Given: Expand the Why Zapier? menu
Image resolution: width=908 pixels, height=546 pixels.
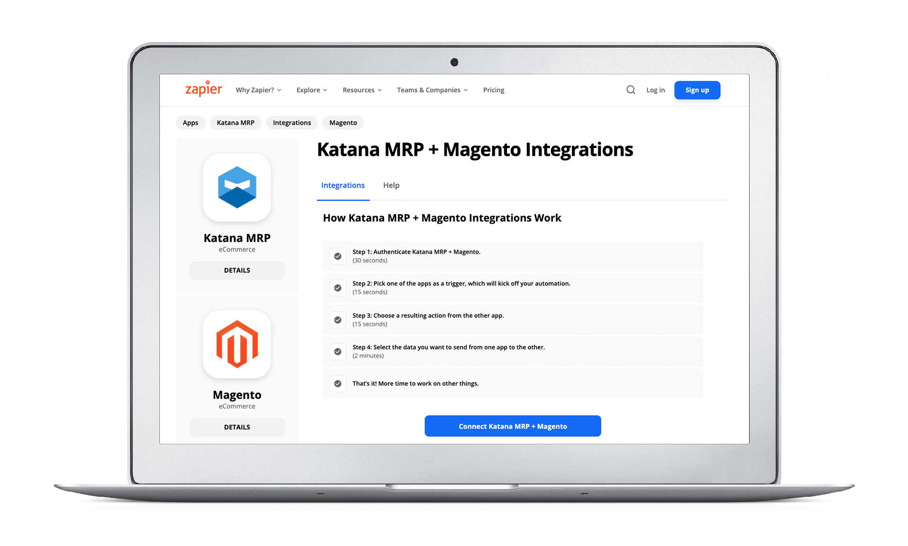Looking at the screenshot, I should coord(259,90).
